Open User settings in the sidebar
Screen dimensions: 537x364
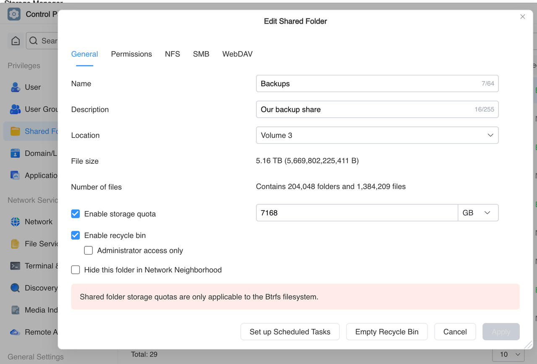pyautogui.click(x=30, y=87)
